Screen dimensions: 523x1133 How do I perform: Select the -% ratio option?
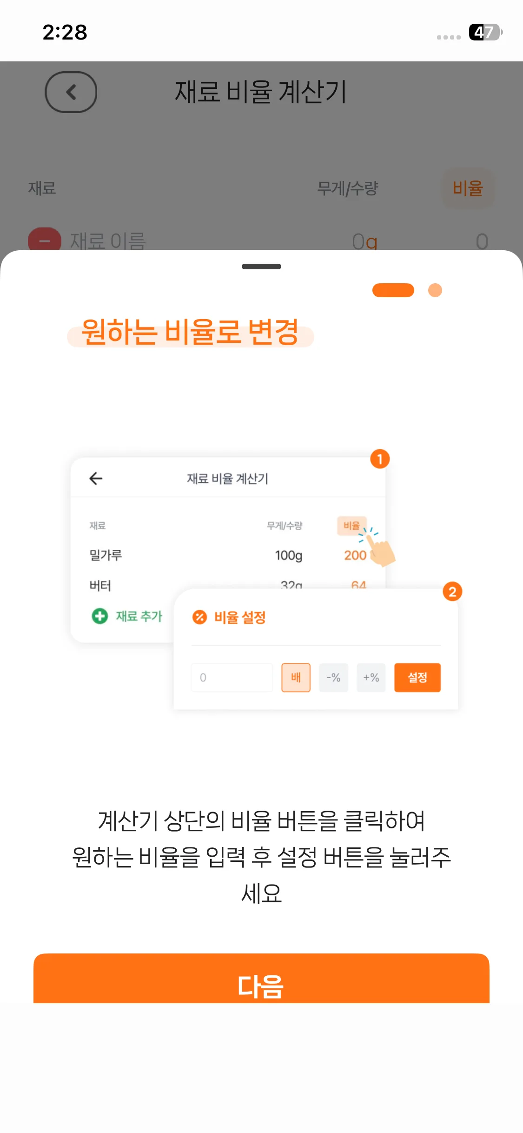tap(333, 677)
